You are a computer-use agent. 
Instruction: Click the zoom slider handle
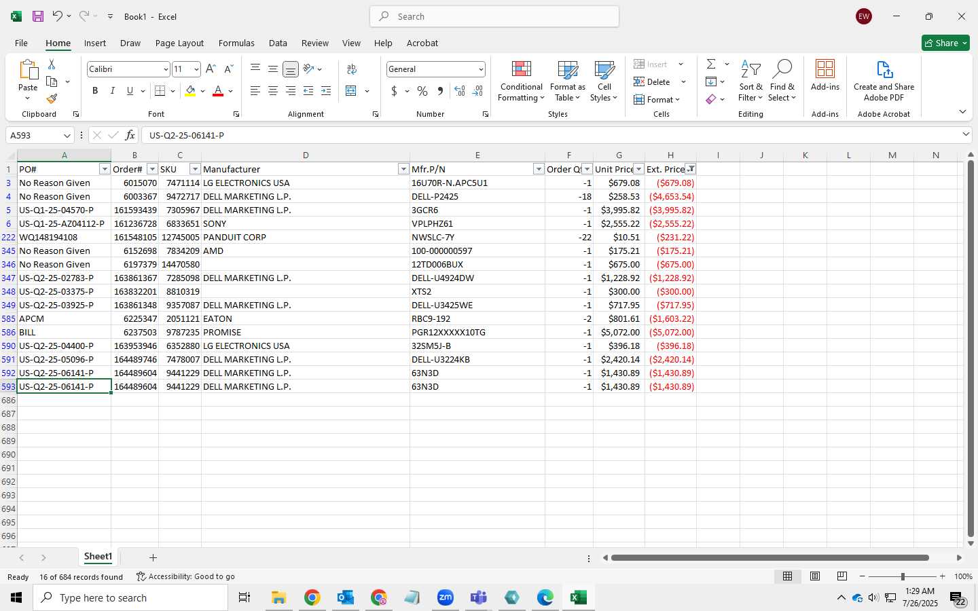tap(903, 576)
